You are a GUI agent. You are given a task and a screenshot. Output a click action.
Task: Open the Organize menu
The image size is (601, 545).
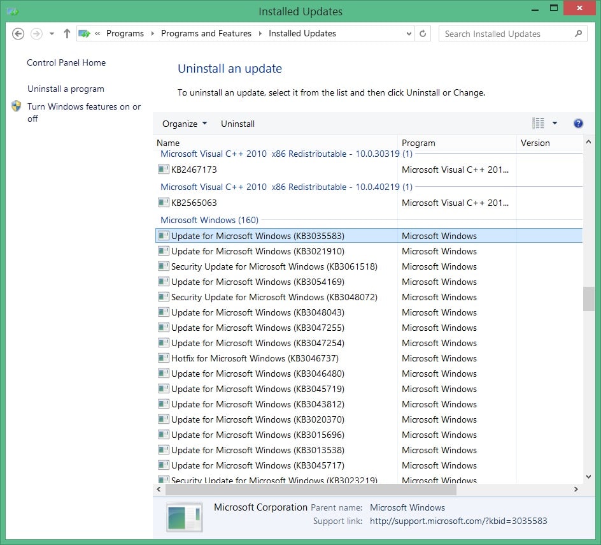coord(185,124)
